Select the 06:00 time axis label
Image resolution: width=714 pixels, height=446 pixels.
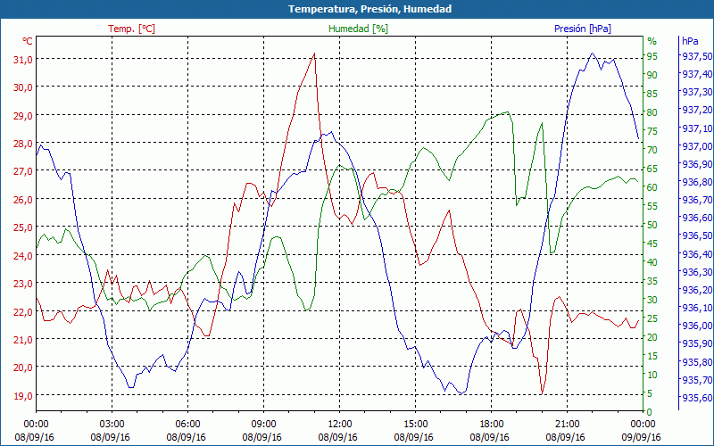coord(187,425)
